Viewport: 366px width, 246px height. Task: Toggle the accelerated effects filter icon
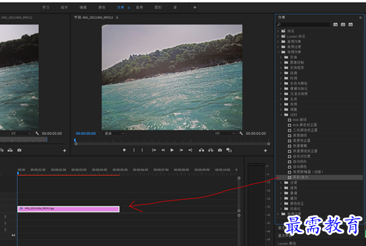point(336,24)
